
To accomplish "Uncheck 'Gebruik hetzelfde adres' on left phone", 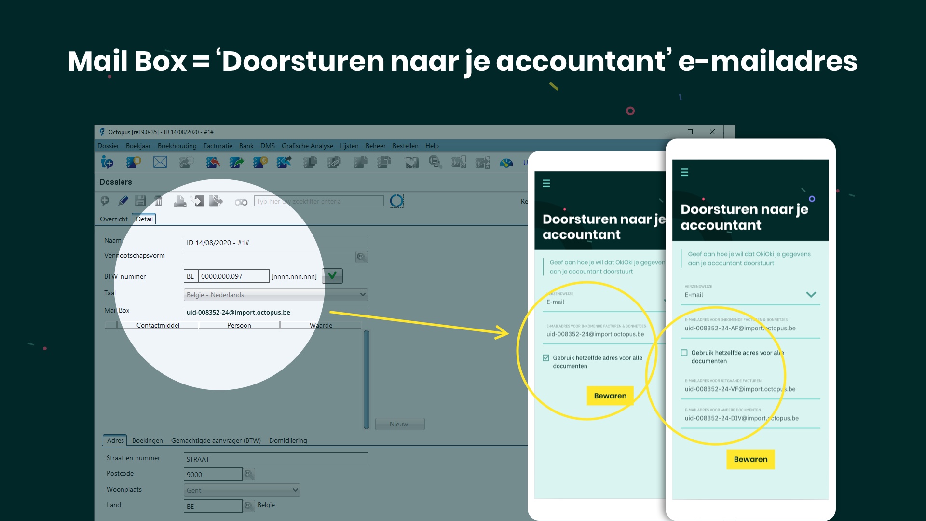I will 546,358.
